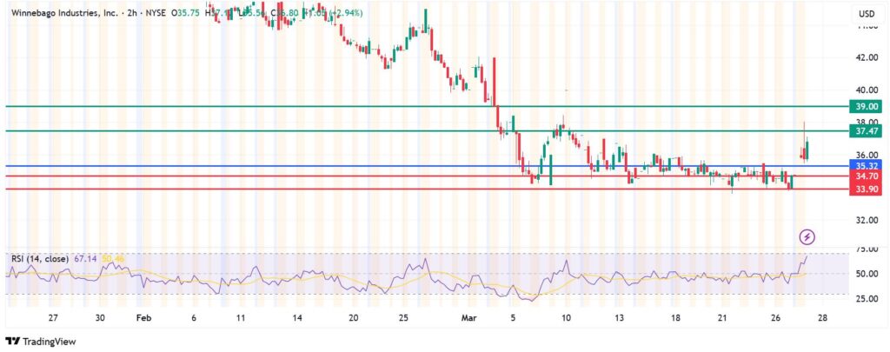Screen dimensions: 890x352
Task: Click the RSI 75.00 scale value
Action: 865,249
